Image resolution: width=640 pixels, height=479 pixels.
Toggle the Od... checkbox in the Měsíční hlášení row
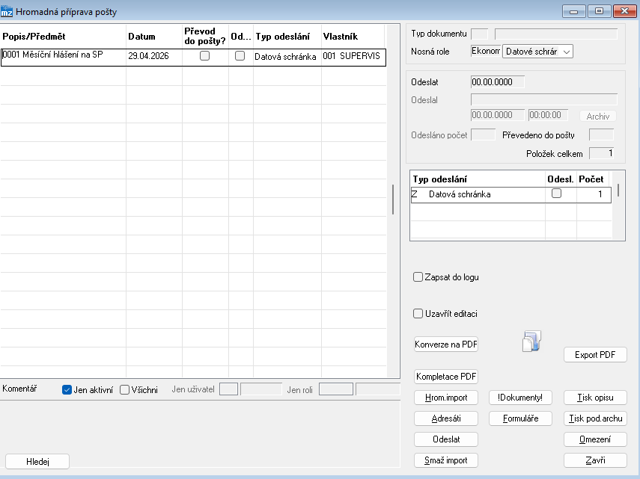[x=240, y=56]
